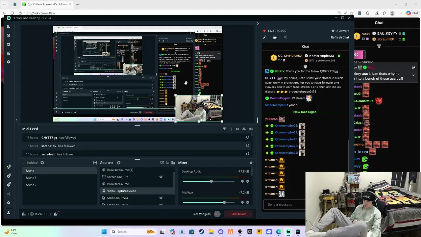Open Desktop Audio source settings gear
Screen dimensions: 421x237
point(248,181)
